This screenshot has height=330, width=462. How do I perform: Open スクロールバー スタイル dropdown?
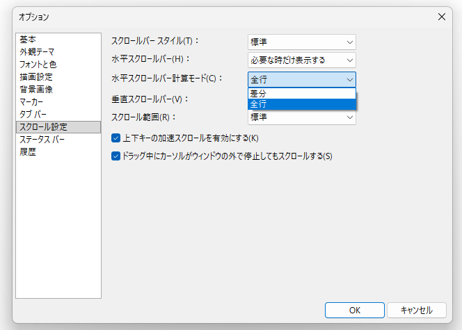pyautogui.click(x=302, y=42)
